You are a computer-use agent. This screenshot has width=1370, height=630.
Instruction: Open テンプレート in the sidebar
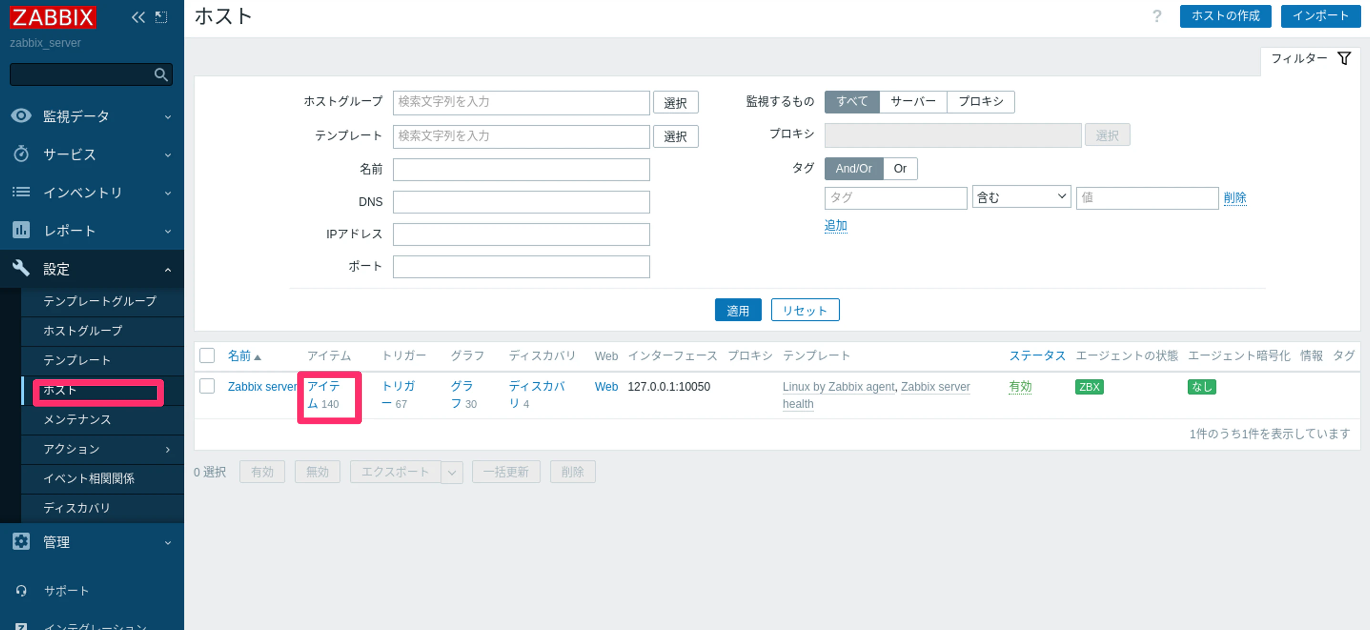coord(77,360)
